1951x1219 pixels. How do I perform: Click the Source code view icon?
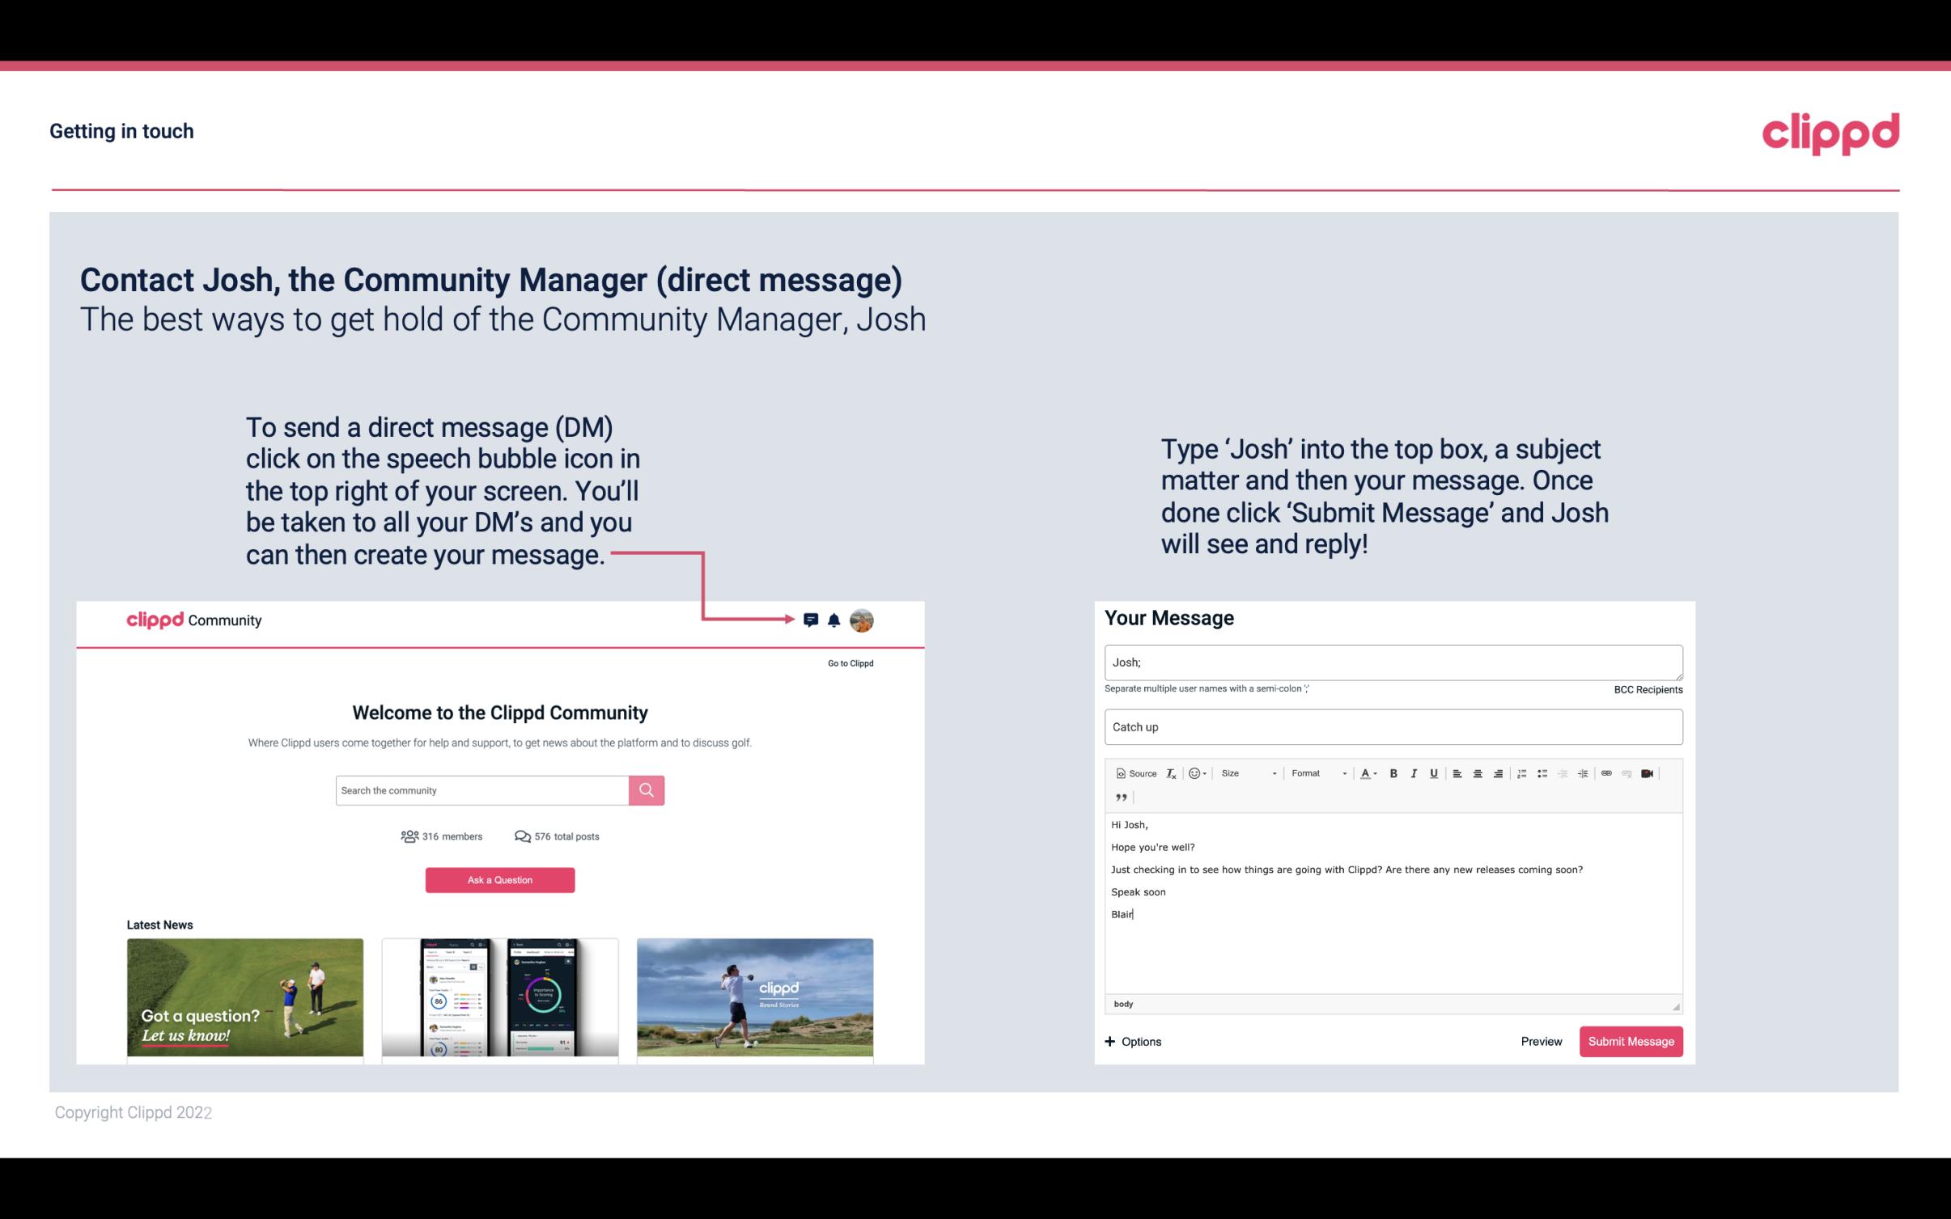[1132, 772]
